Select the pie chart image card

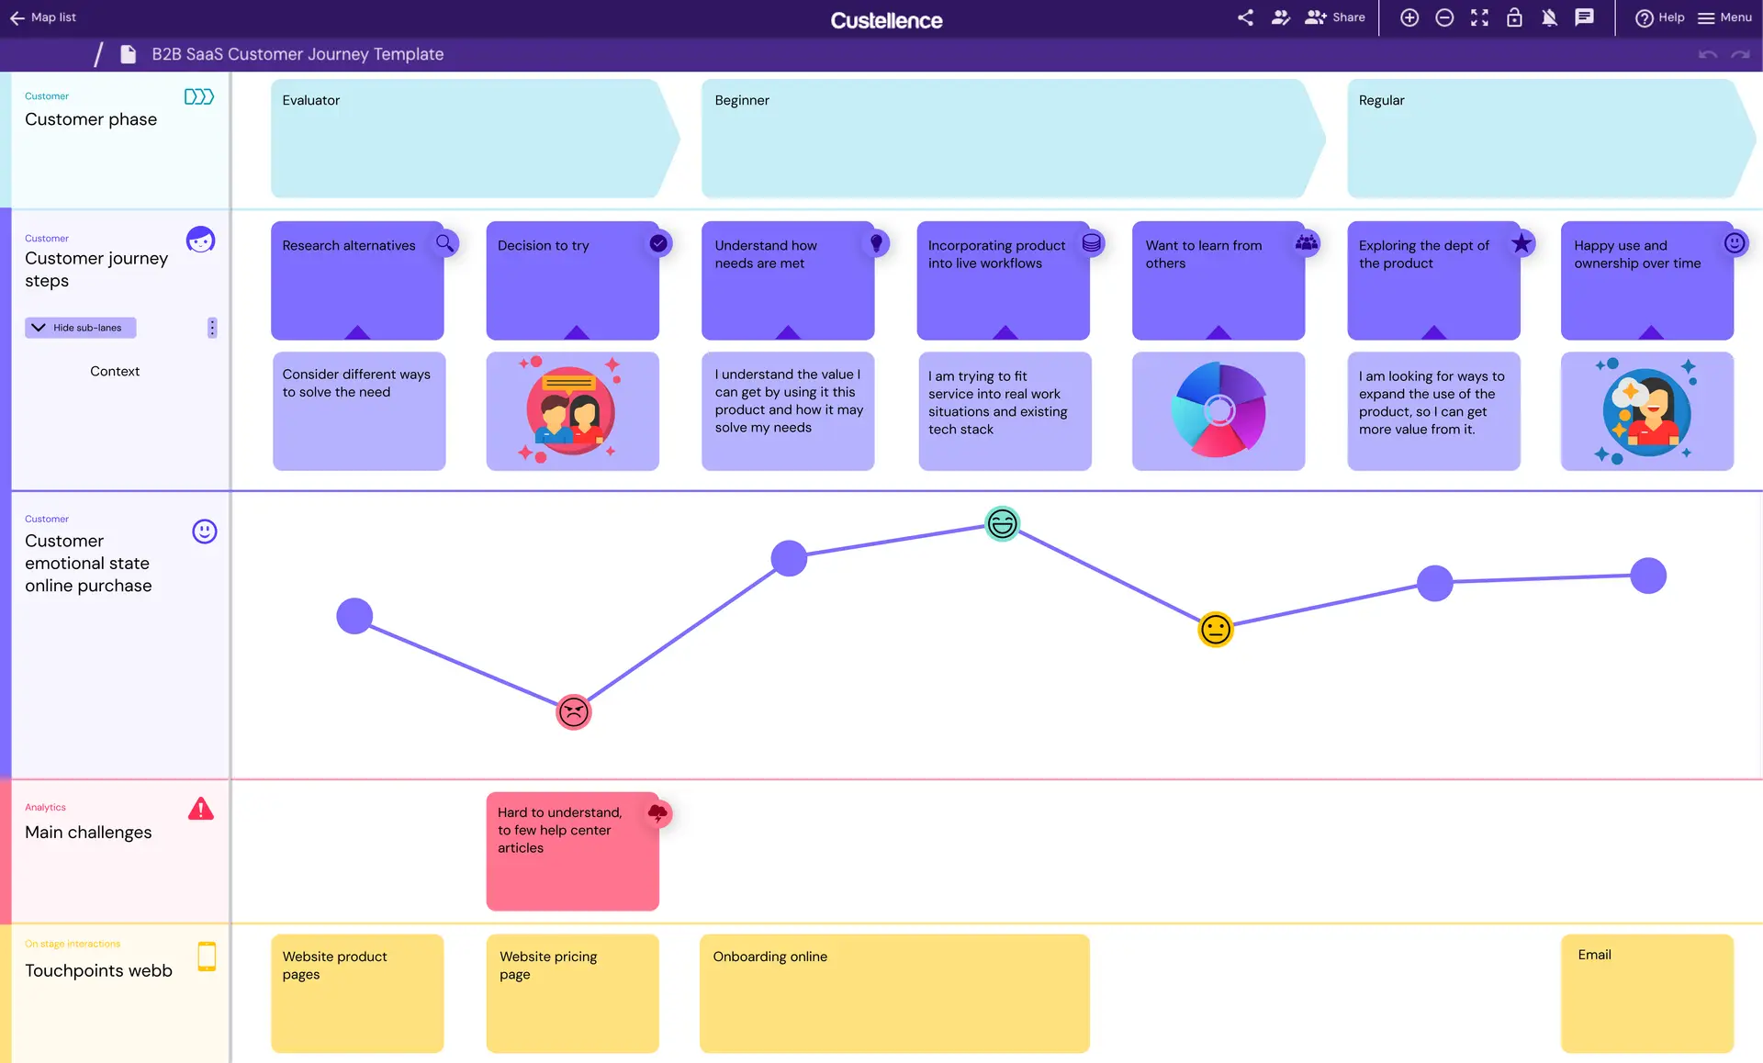1218,411
